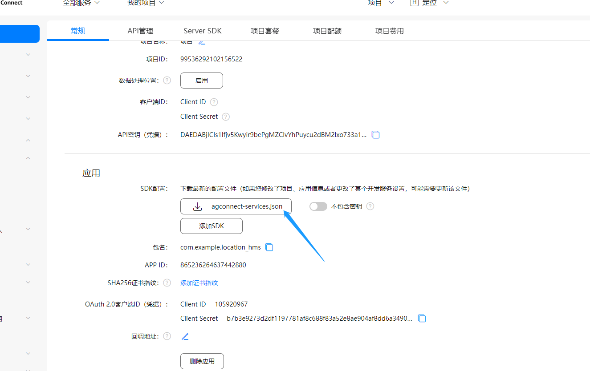Click help icon next to project Client Secret

226,117
